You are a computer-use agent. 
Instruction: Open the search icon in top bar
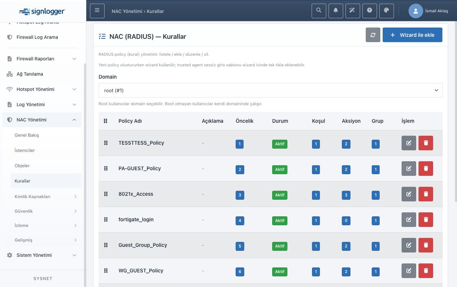(319, 11)
